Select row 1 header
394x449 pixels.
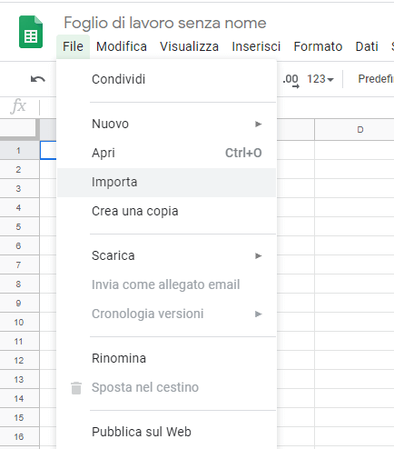tap(19, 150)
